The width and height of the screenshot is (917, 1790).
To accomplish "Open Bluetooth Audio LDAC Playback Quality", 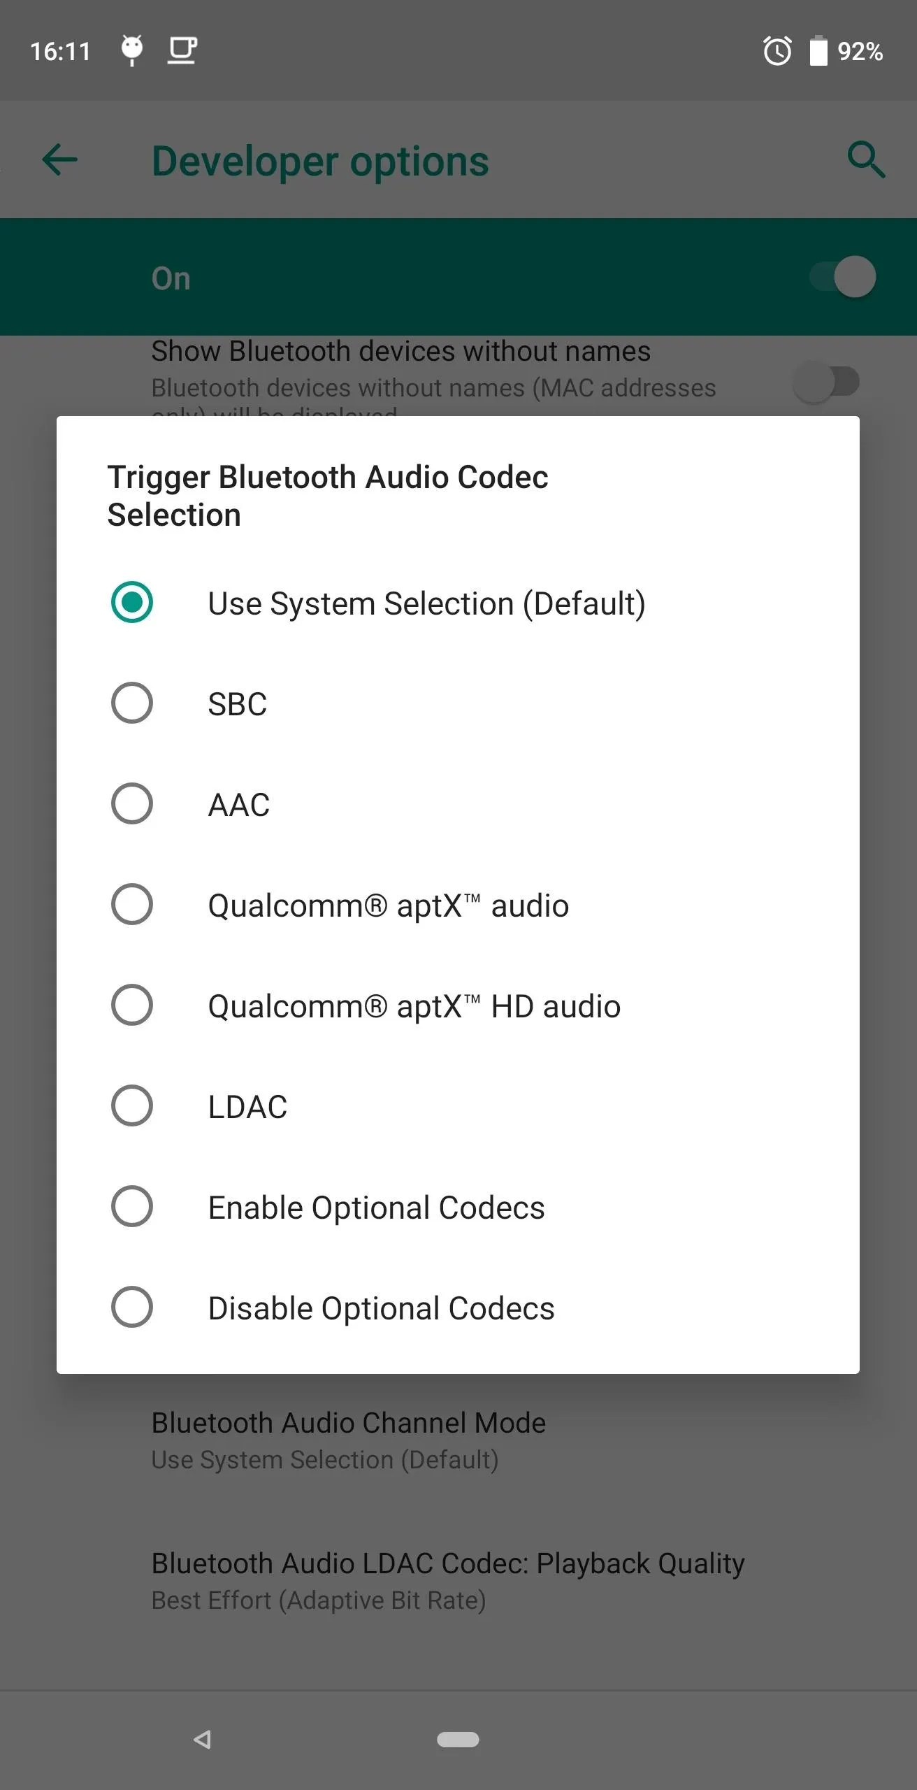I will (x=458, y=1582).
